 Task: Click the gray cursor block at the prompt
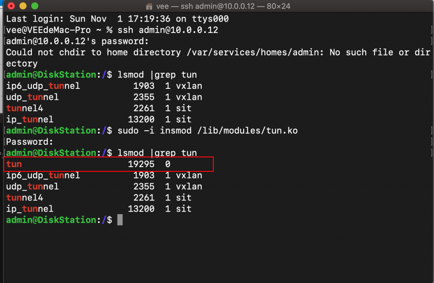click(120, 220)
